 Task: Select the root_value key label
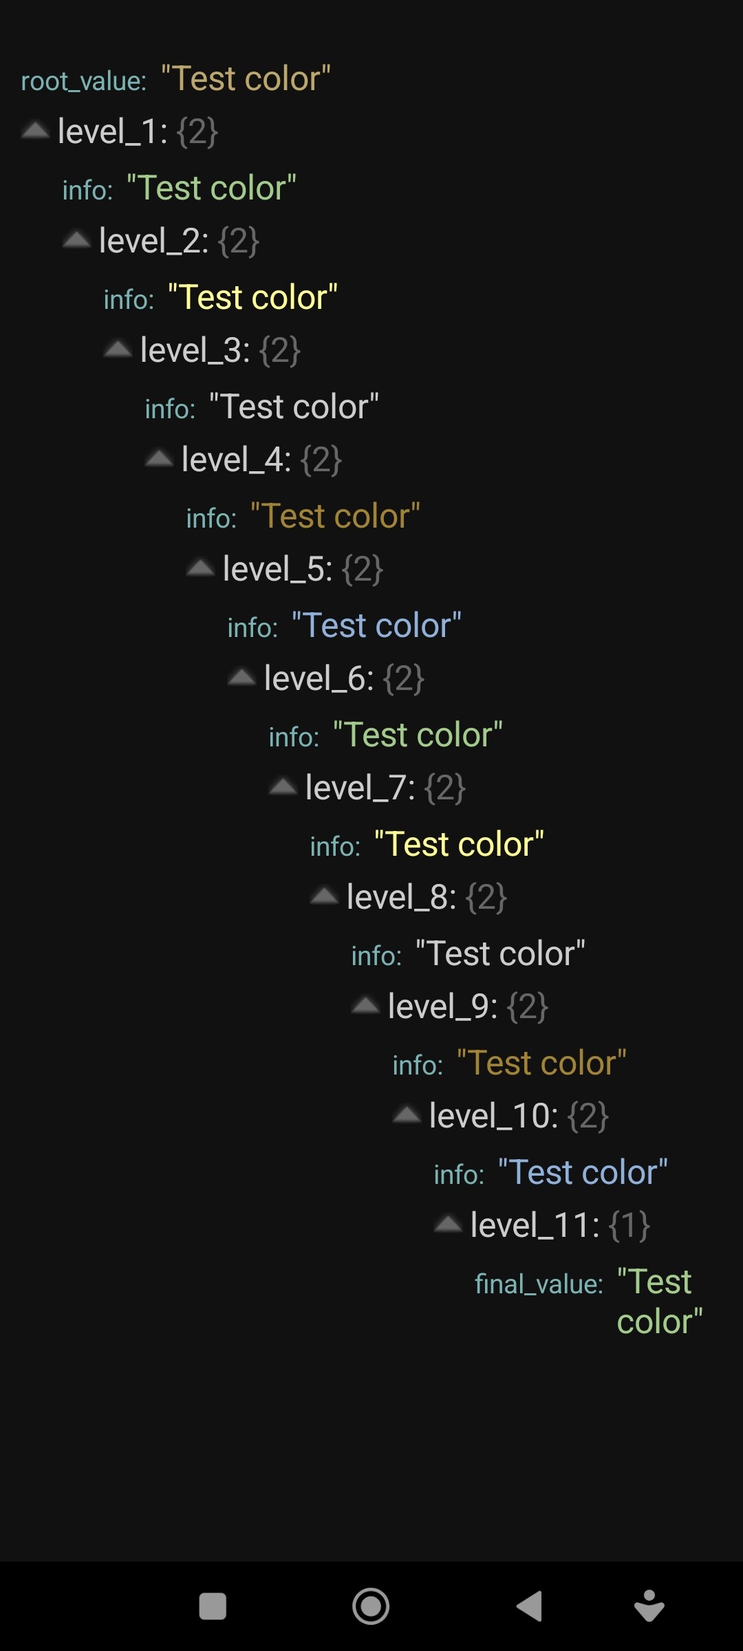[x=84, y=81]
